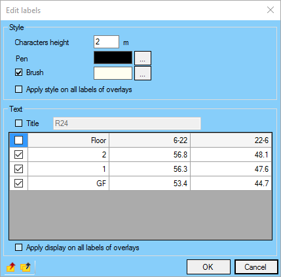Screen dimensions: 281x277
Task: Click the double-sheet arrow export icon
Action: [x=26, y=267]
